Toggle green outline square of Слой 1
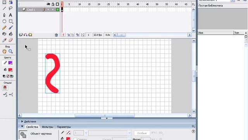The height and width of the screenshot is (140, 248). click(58, 10)
